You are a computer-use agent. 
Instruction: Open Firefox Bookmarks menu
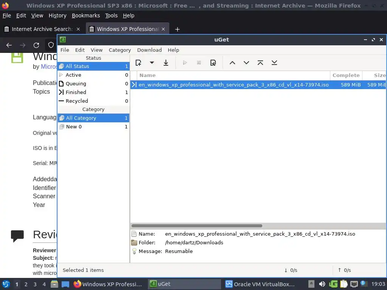click(x=86, y=15)
